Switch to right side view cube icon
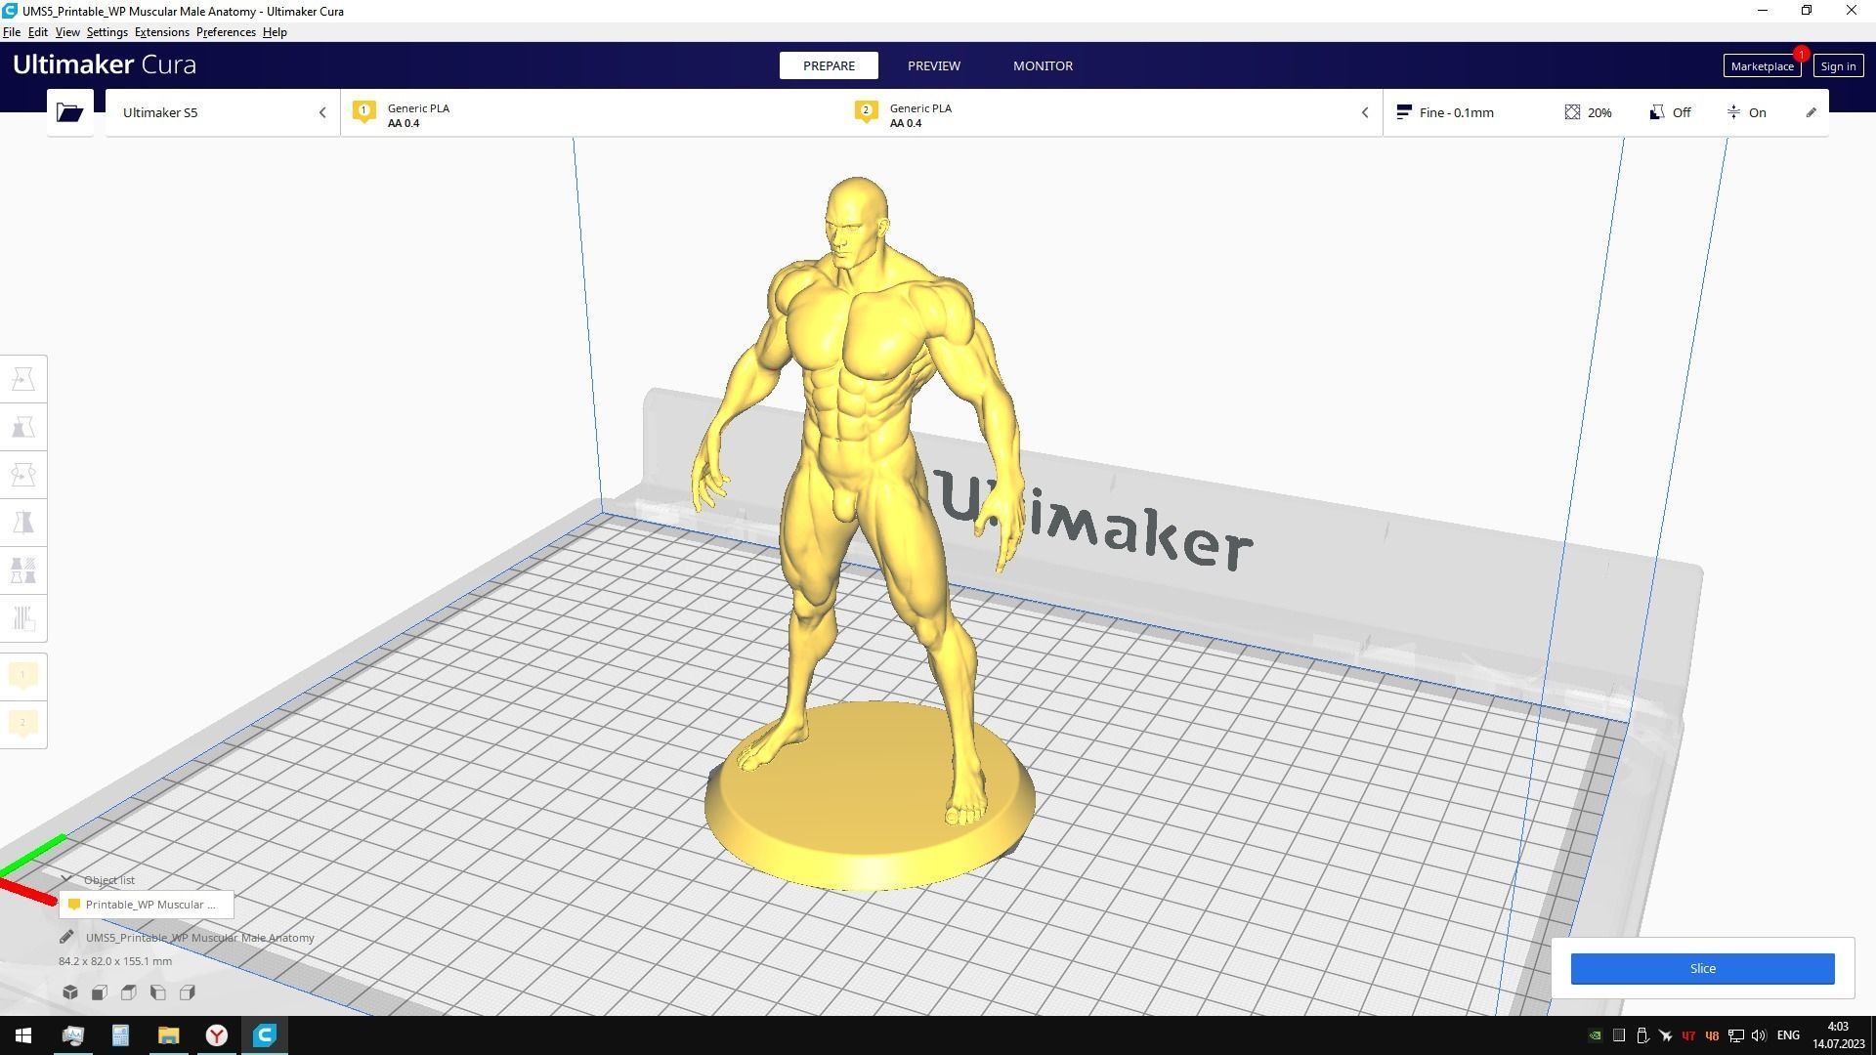Viewport: 1876px width, 1055px height. coord(188,992)
